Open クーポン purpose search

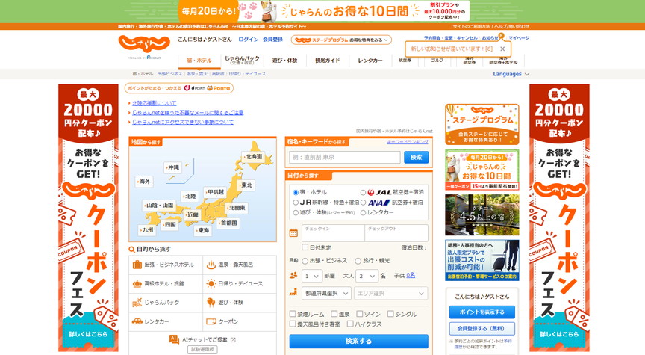[240, 321]
